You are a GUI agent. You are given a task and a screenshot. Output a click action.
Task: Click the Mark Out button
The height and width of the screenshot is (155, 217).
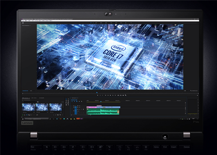click(x=102, y=95)
